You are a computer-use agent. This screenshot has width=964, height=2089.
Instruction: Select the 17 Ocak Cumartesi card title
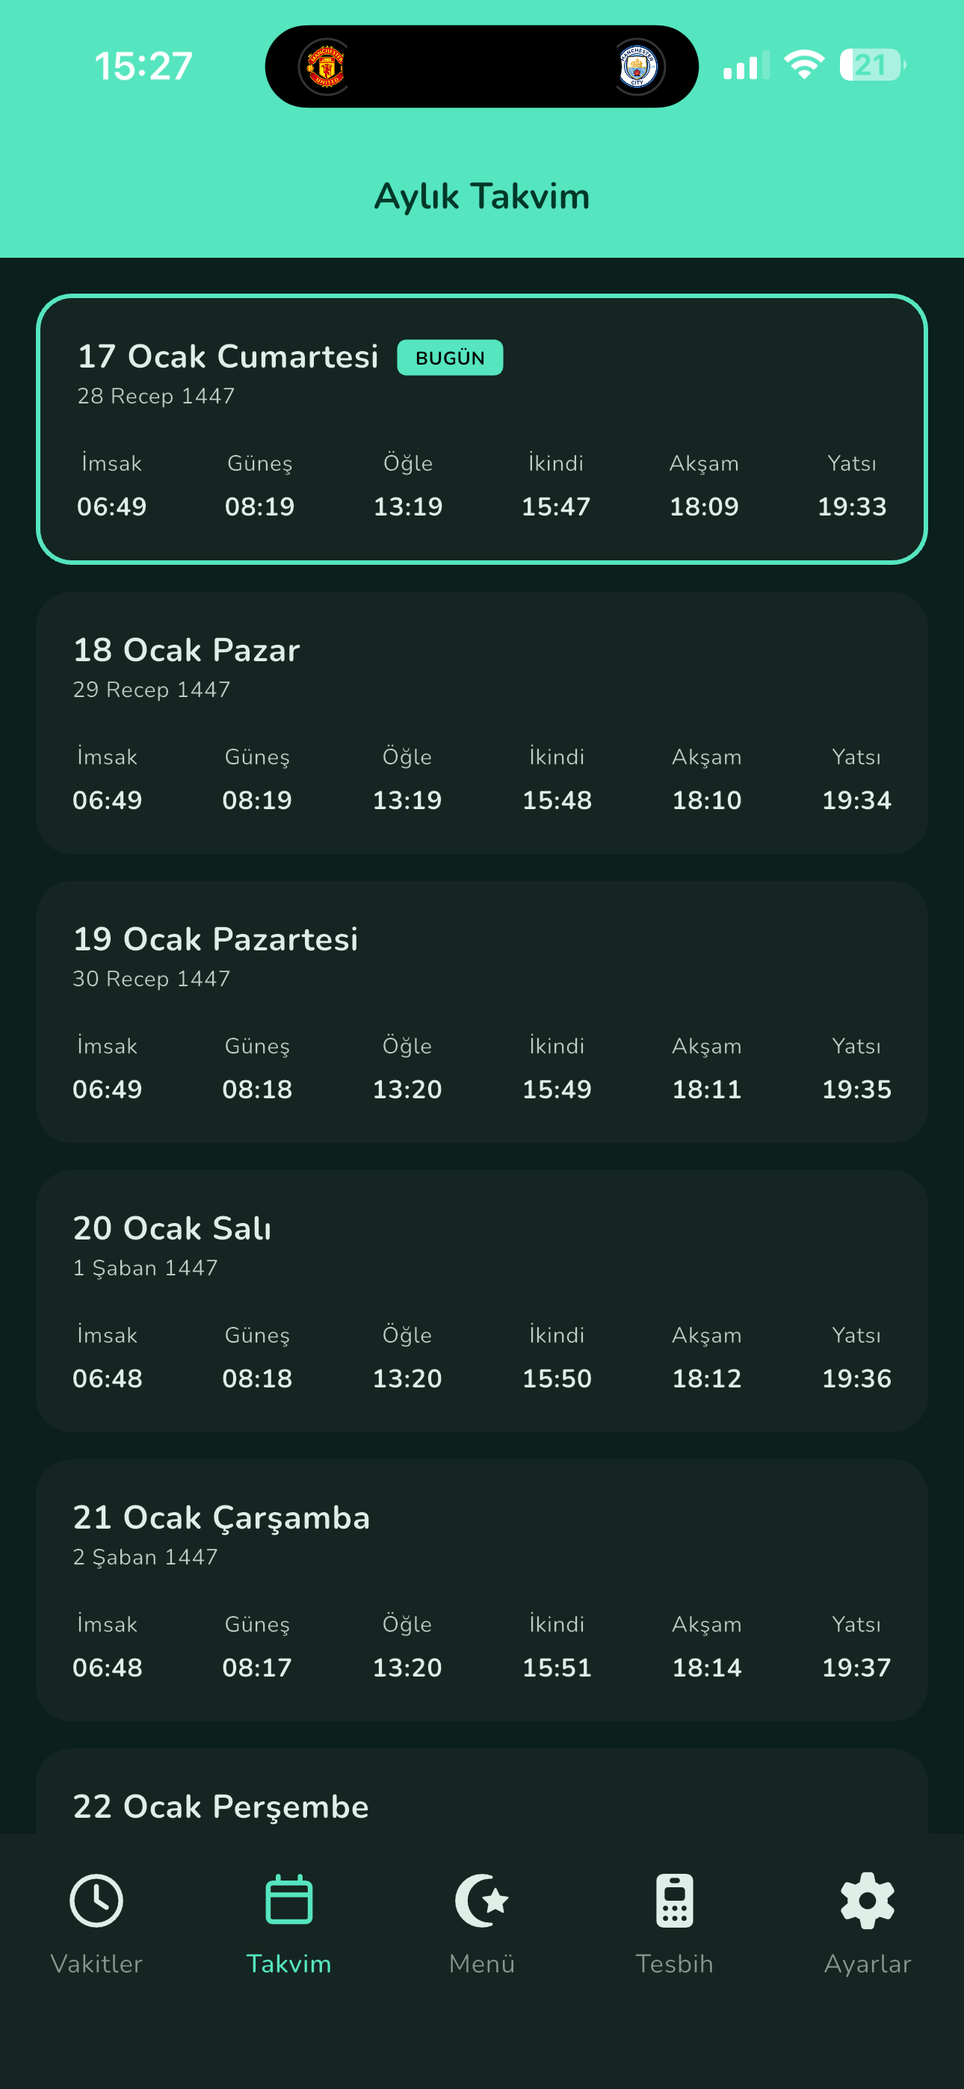pos(228,357)
